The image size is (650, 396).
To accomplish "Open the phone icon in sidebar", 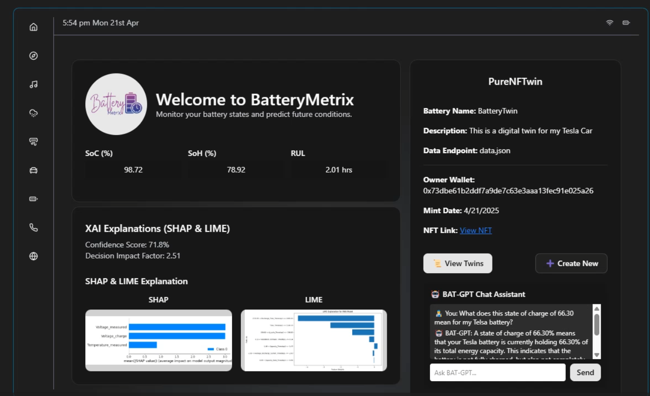I will pos(34,228).
